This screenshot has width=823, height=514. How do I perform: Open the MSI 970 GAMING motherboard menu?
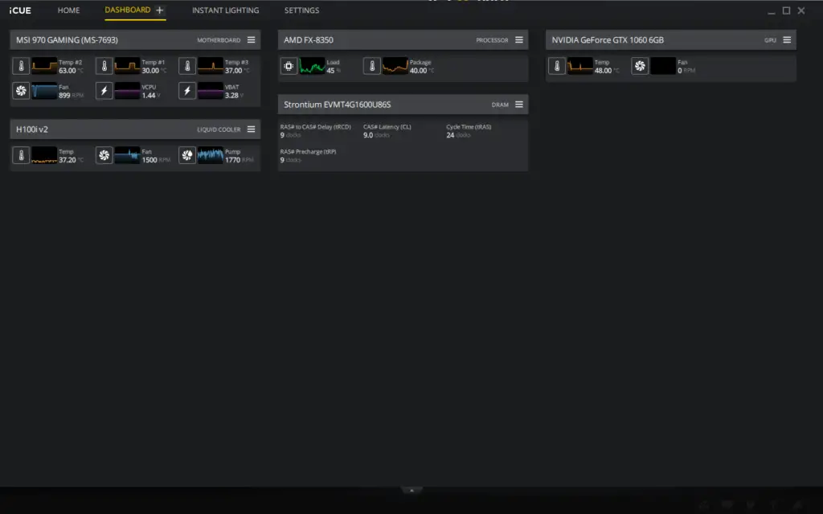[252, 40]
